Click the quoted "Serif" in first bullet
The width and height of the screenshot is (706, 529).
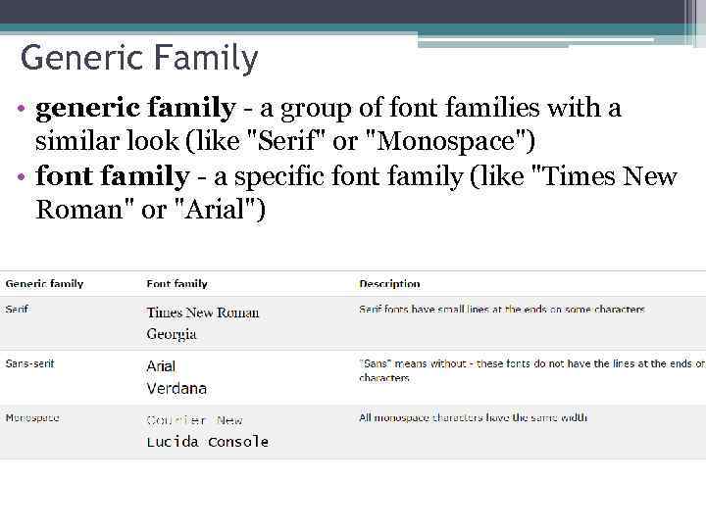pyautogui.click(x=286, y=141)
